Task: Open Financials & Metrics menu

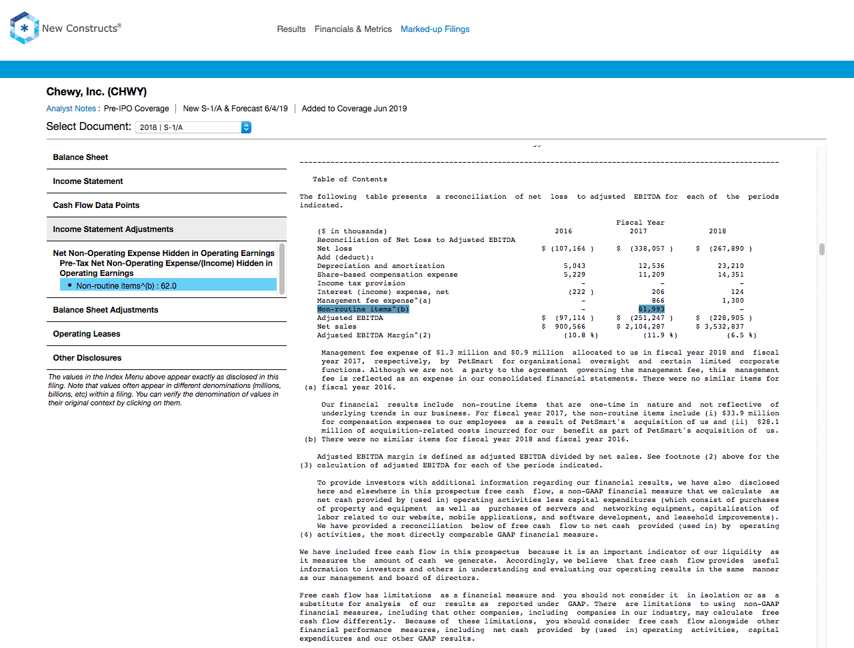Action: tap(353, 29)
